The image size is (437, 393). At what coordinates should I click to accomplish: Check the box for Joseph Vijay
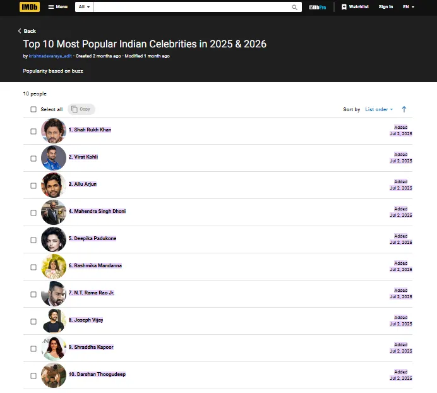33,322
